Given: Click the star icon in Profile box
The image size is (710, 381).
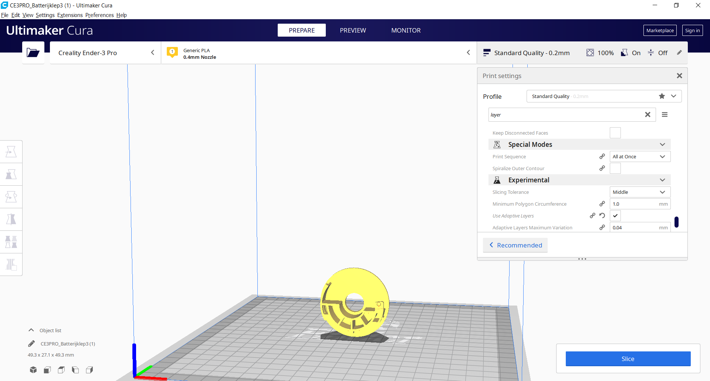Looking at the screenshot, I should (662, 96).
